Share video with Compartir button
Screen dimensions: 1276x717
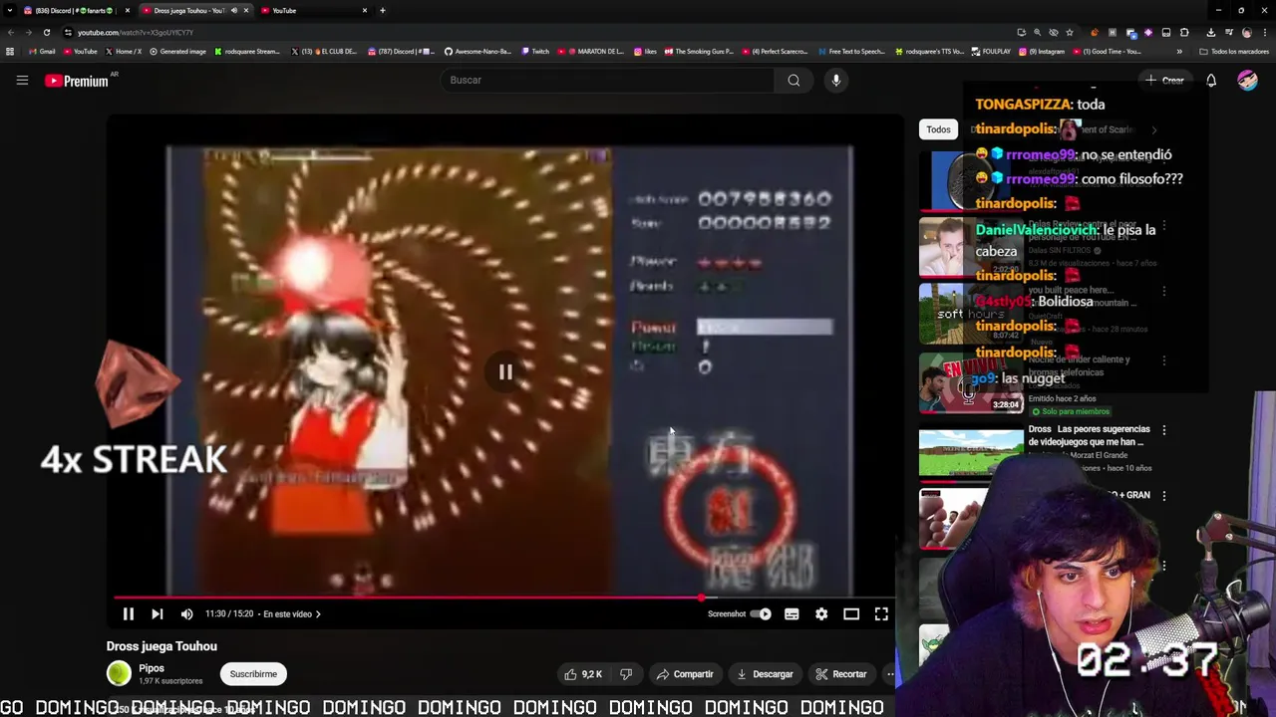pyautogui.click(x=685, y=674)
